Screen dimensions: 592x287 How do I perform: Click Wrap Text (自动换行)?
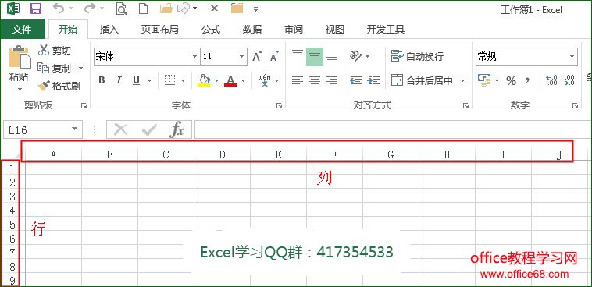(417, 57)
